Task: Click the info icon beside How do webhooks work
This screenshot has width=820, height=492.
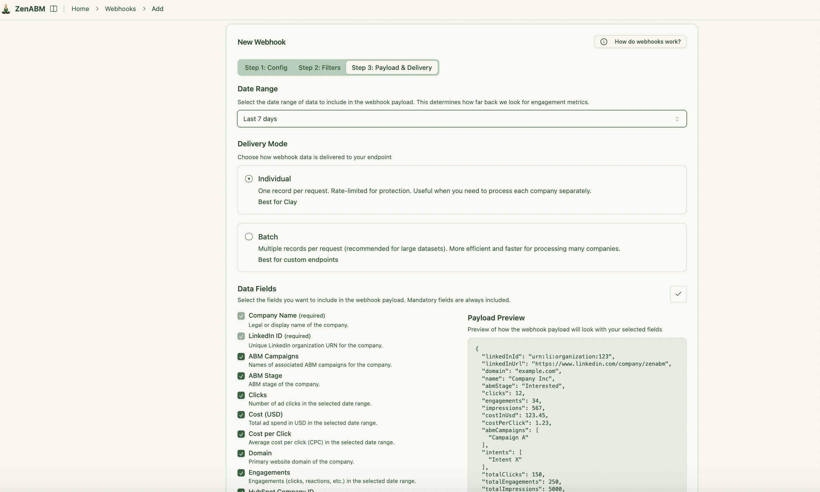Action: pos(604,42)
